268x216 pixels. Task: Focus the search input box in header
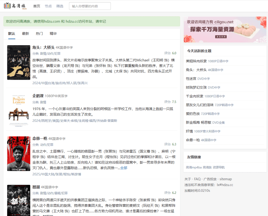coord(90,6)
